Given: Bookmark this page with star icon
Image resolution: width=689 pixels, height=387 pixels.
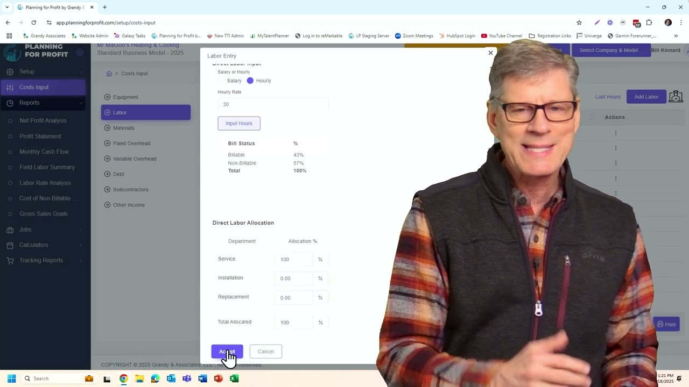Looking at the screenshot, I should click(579, 23).
